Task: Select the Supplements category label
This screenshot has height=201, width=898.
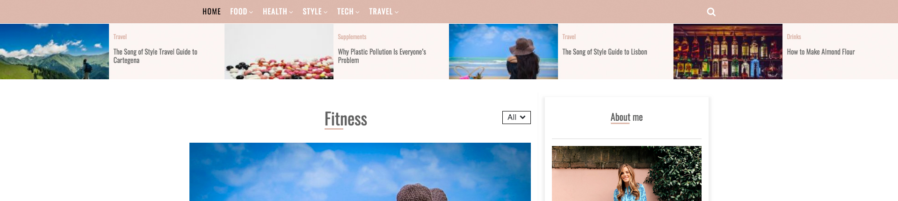Action: [352, 37]
